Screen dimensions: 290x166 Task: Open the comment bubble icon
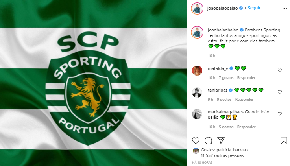pyautogui.click(x=208, y=141)
